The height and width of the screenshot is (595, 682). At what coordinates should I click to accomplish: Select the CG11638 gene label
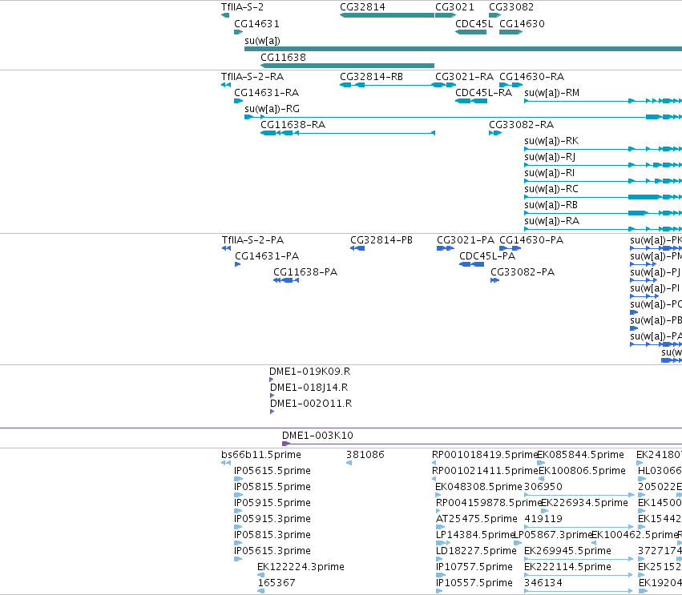[283, 58]
